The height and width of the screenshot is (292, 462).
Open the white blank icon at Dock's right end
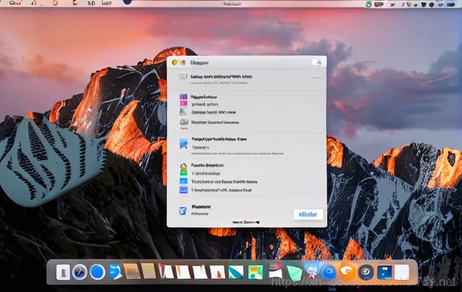(x=402, y=272)
